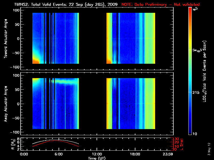Select the 18:00 tick on the time axis
Screen dimensions: 214x160
(135, 154)
